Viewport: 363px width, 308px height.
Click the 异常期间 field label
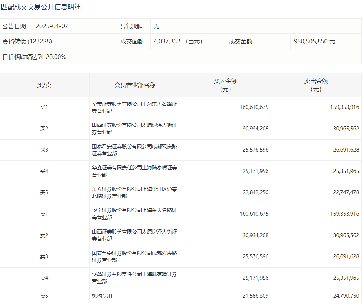(132, 26)
